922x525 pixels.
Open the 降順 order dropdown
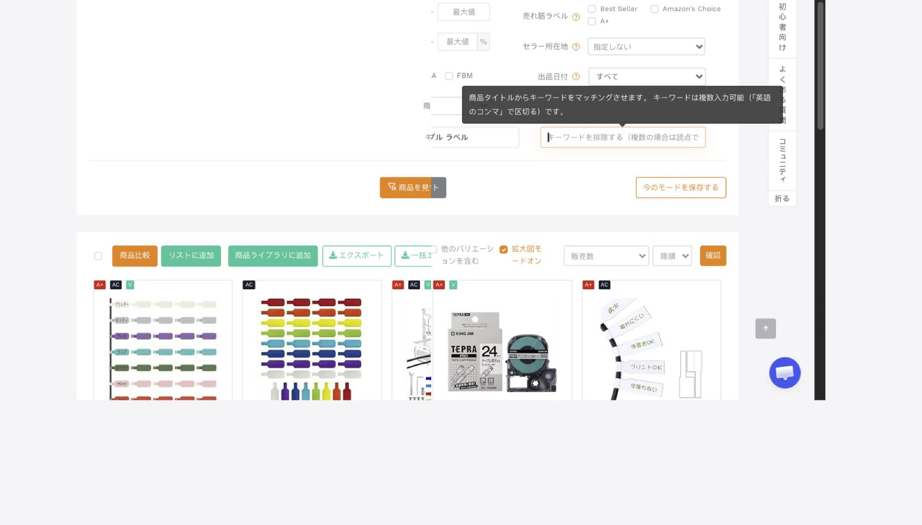(672, 256)
